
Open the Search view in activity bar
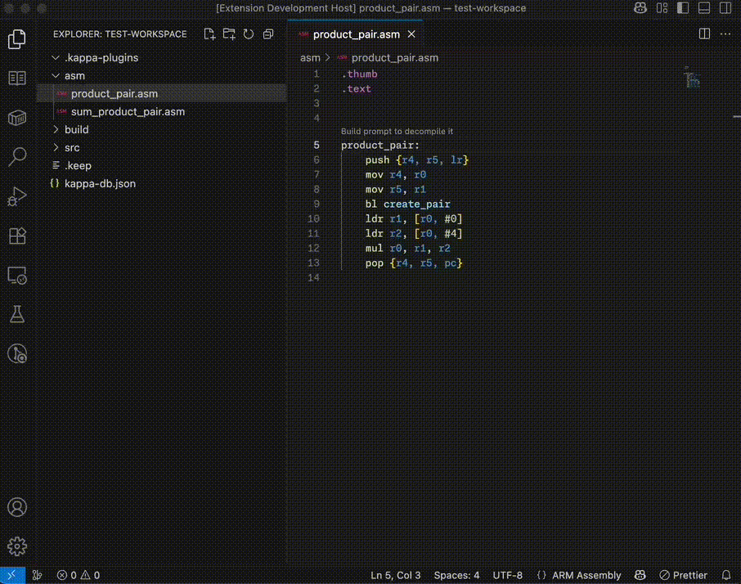(x=17, y=157)
